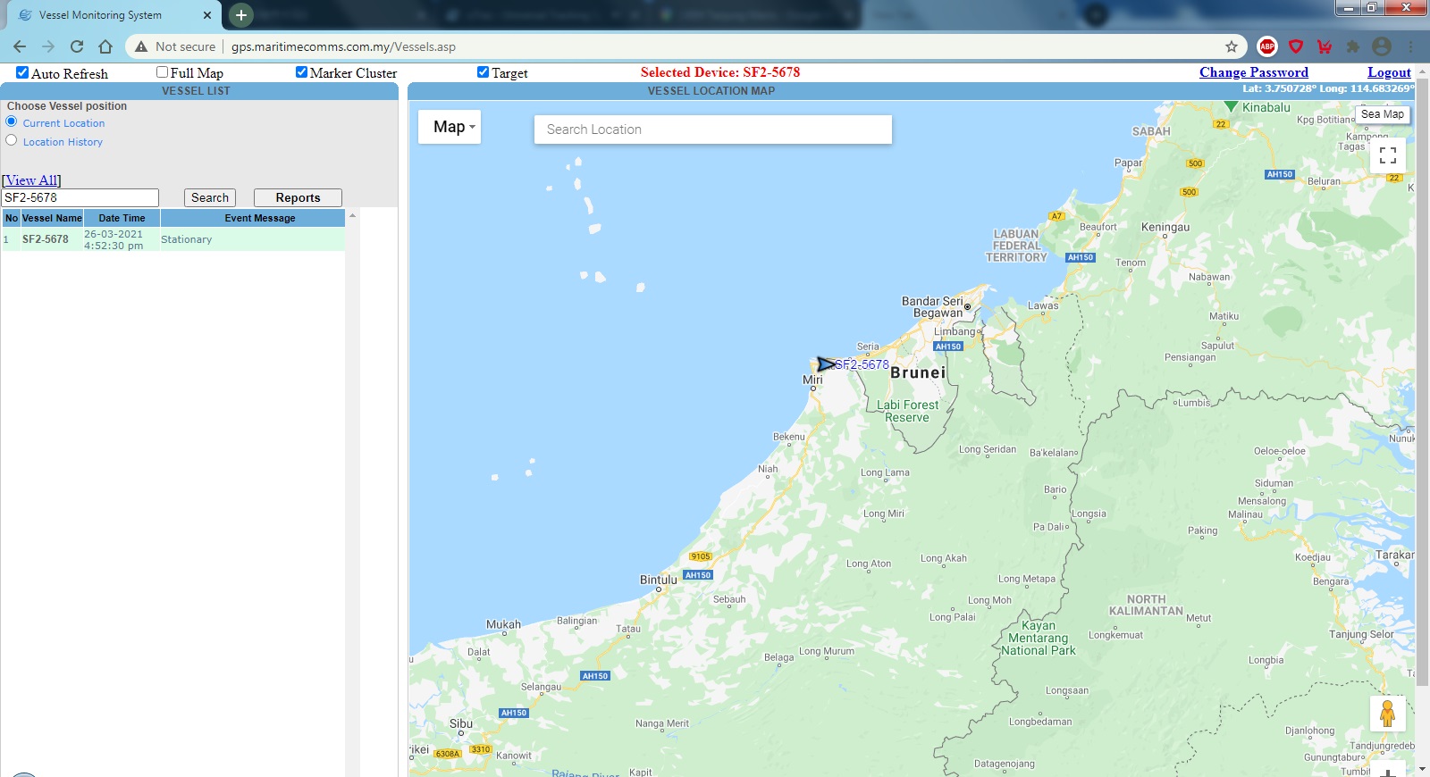Image resolution: width=1430 pixels, height=777 pixels.
Task: Open the Reports button
Action: pyautogui.click(x=298, y=197)
